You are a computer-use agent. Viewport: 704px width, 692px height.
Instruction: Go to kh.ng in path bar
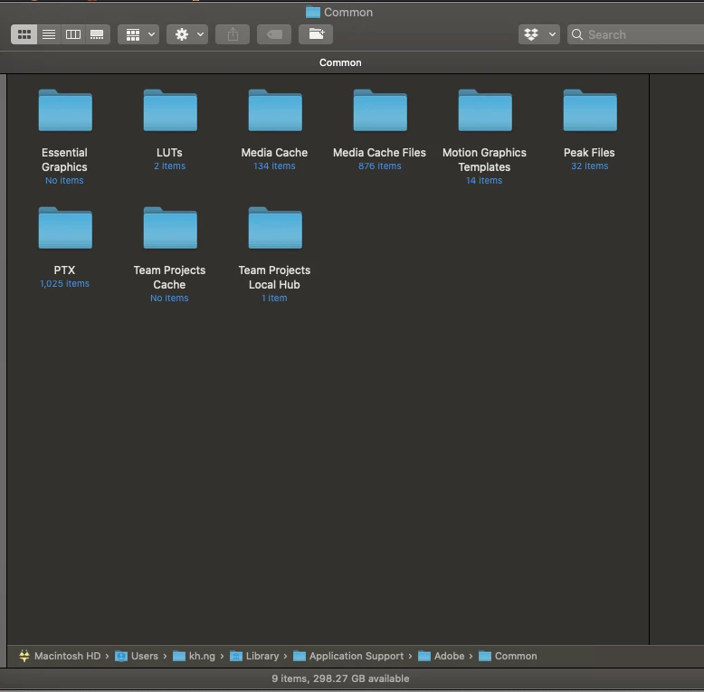[x=195, y=656]
